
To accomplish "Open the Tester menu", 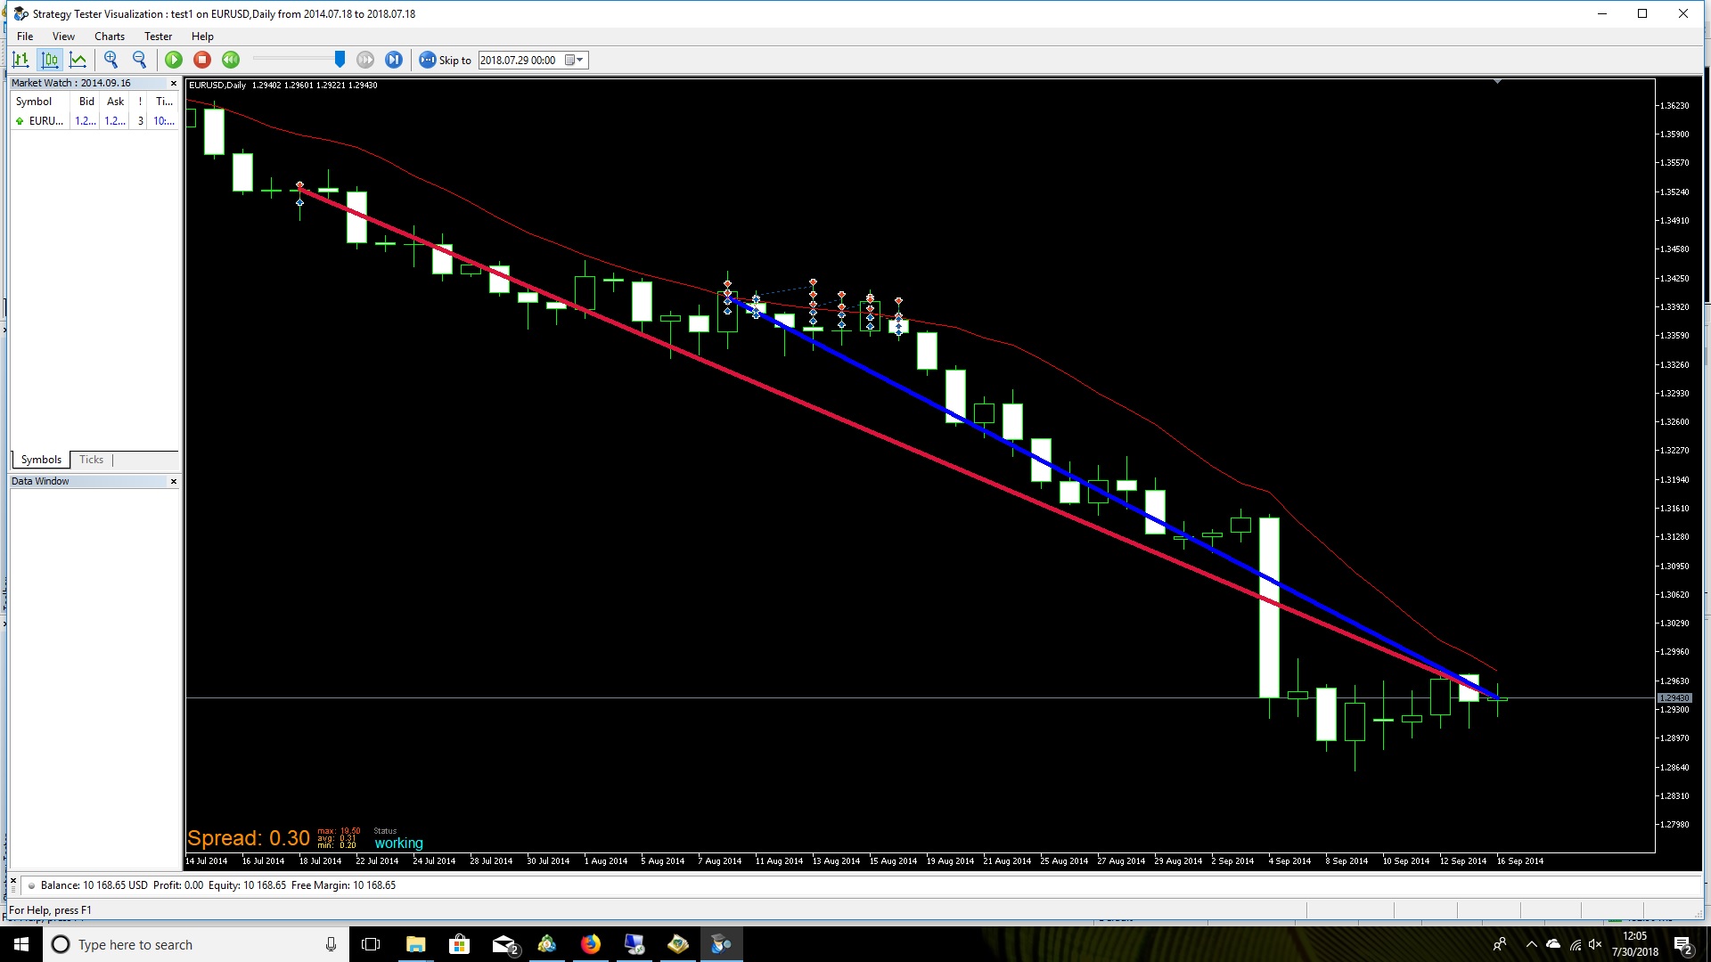I will (x=158, y=37).
